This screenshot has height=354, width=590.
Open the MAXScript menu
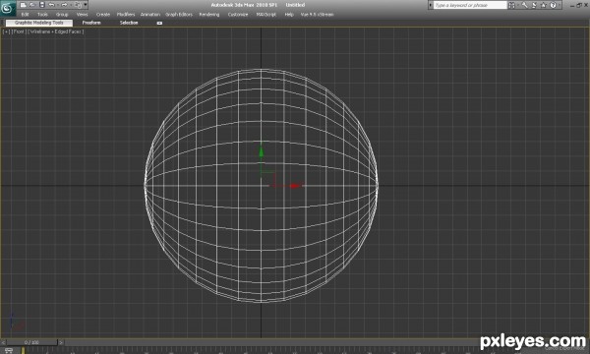pyautogui.click(x=266, y=15)
